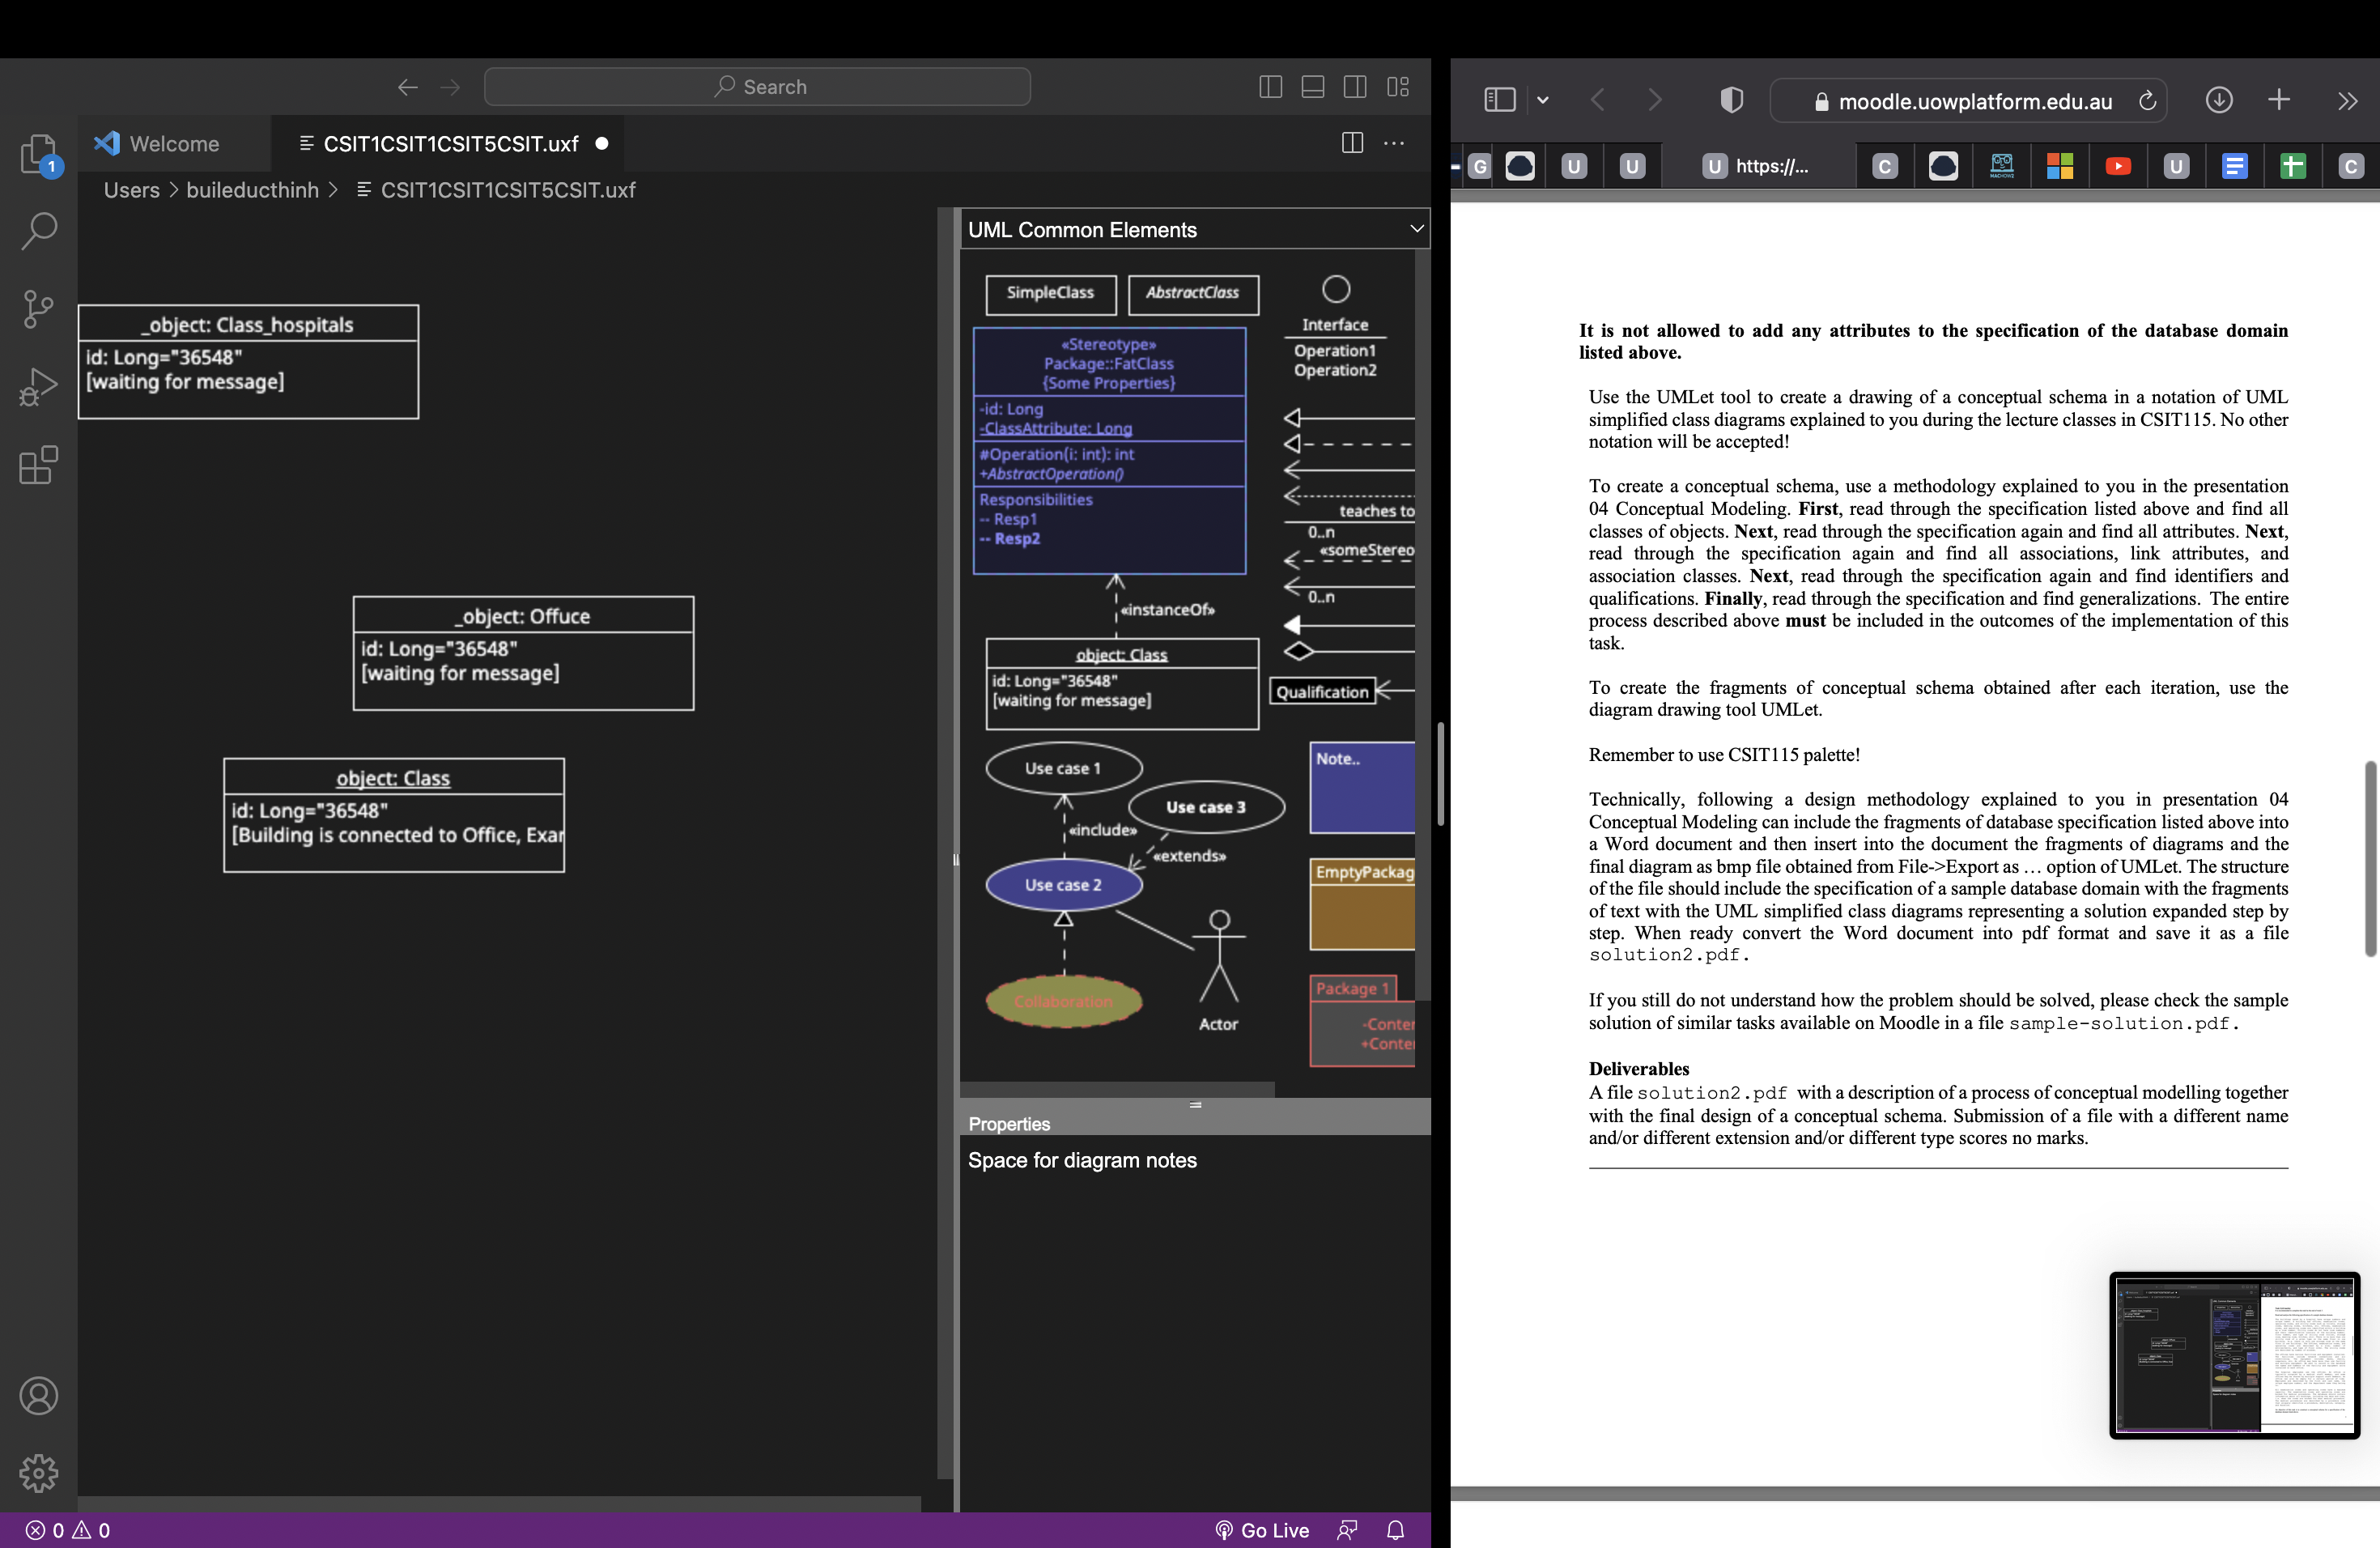Toggle the secondary side bar layout button
The height and width of the screenshot is (1548, 2380).
click(1355, 87)
